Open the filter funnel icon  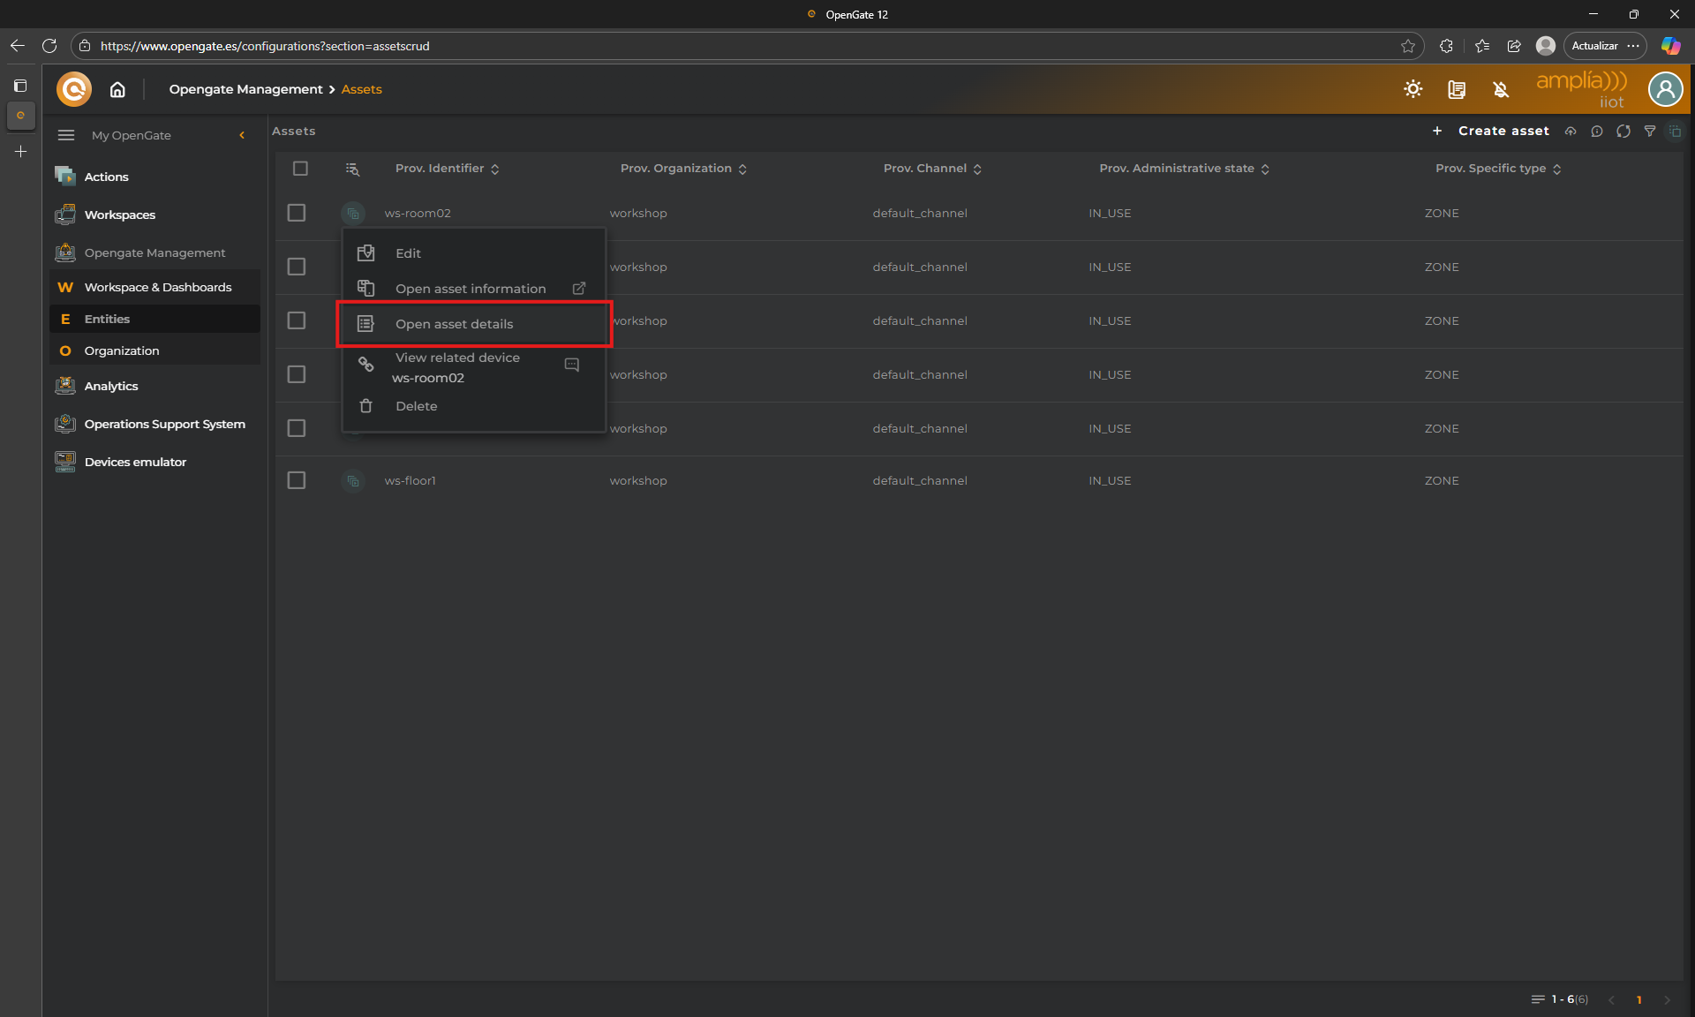pyautogui.click(x=1649, y=131)
